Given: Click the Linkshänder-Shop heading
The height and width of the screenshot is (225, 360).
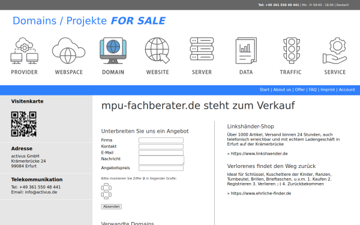Looking at the screenshot, I should 250,126.
